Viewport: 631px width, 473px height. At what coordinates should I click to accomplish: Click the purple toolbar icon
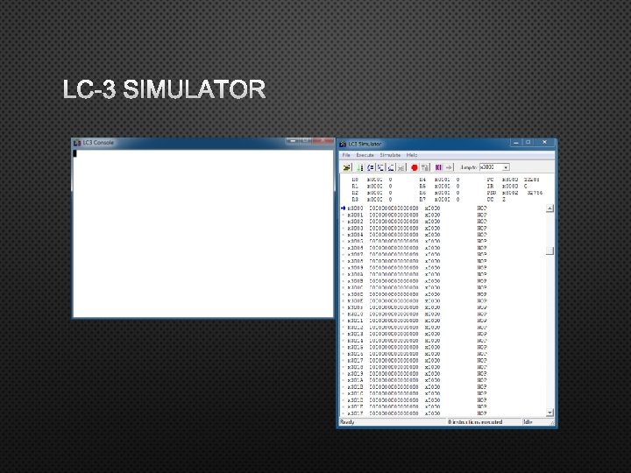(x=439, y=167)
